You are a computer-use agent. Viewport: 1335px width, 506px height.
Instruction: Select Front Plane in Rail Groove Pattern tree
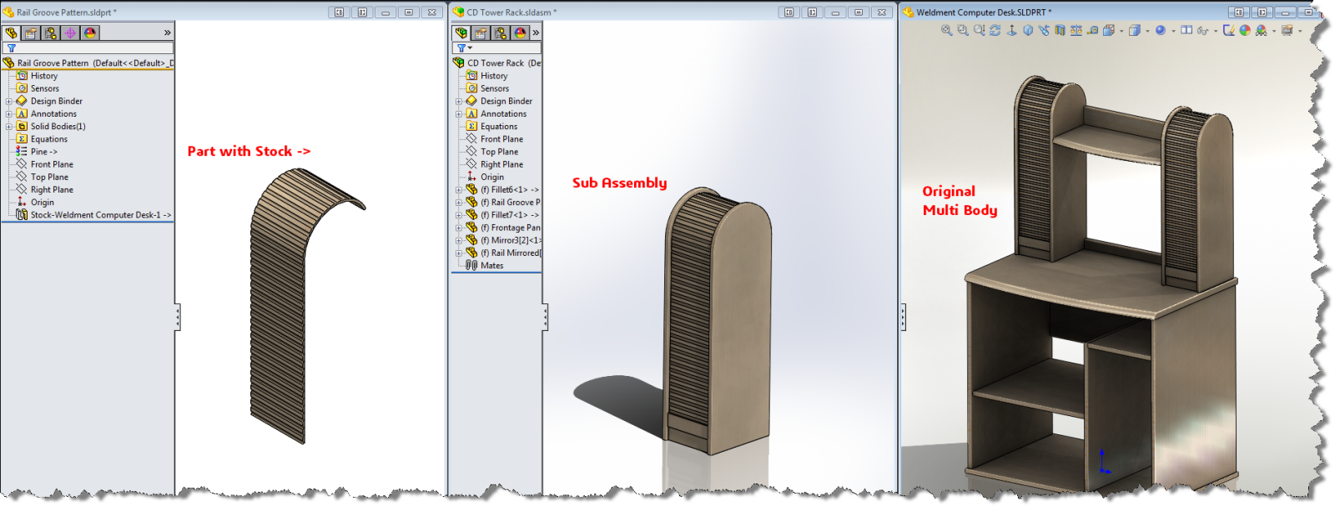coord(52,164)
